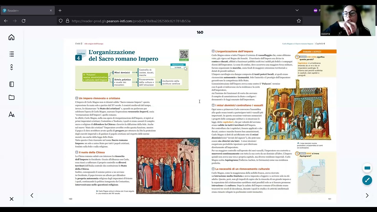Viewport: 377px width, 212px height.
Task: Click the Charlemagne entering church miniature image
Action: (x=168, y=166)
